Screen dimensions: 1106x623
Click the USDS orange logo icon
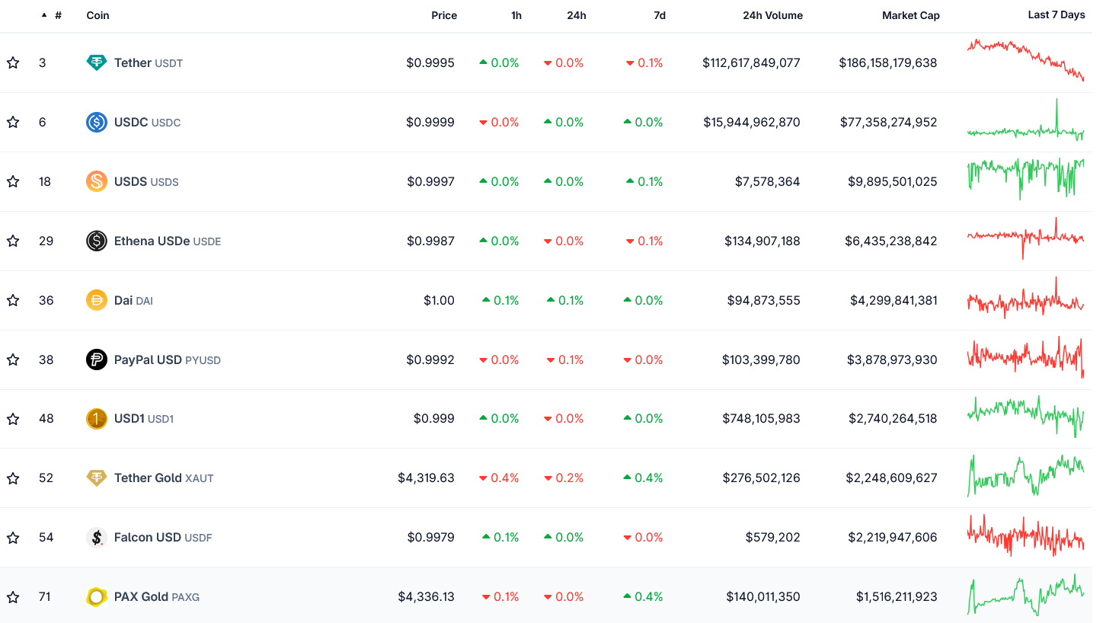tap(97, 182)
